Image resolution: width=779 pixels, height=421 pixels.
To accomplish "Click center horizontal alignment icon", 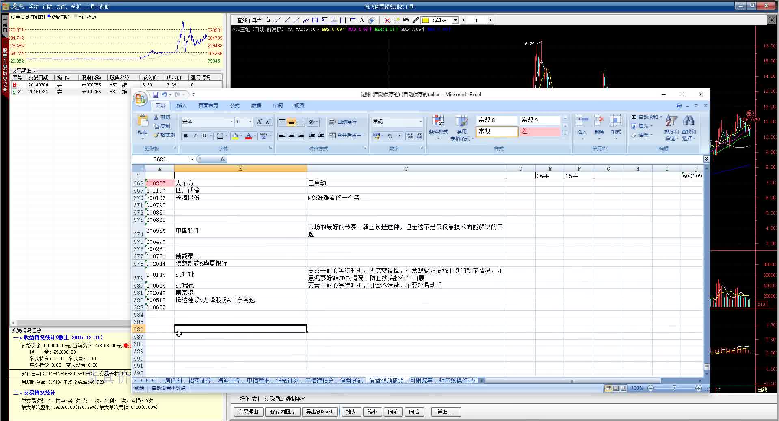I will (291, 135).
